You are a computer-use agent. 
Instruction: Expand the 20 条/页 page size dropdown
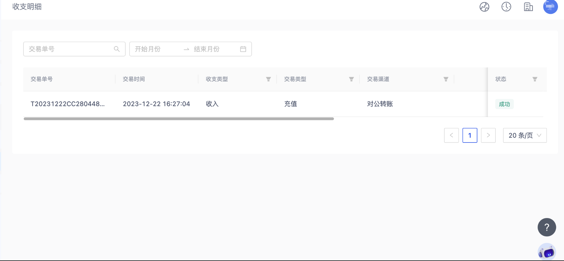pyautogui.click(x=525, y=135)
